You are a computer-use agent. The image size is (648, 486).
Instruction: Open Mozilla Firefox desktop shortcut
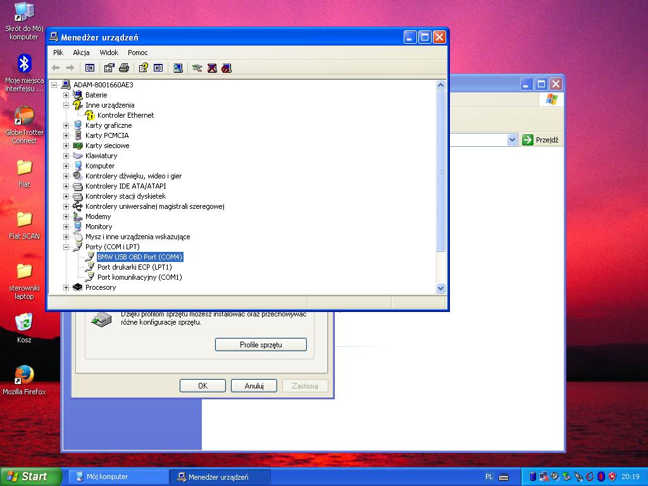pyautogui.click(x=24, y=375)
